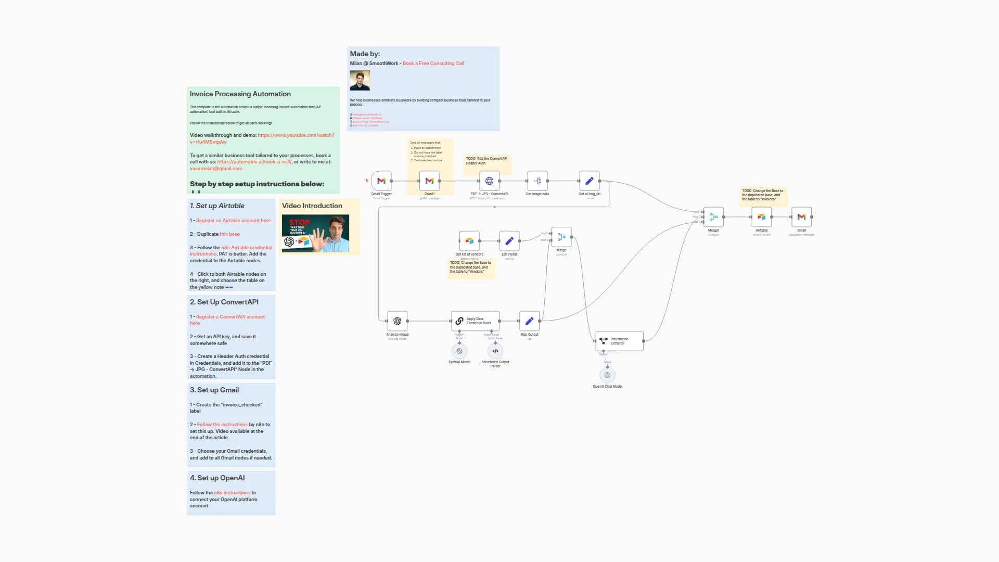
Task: Open the "Get all img_url" node
Action: click(590, 182)
